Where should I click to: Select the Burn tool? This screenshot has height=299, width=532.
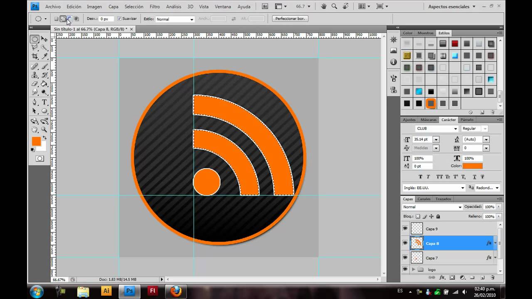tap(44, 92)
